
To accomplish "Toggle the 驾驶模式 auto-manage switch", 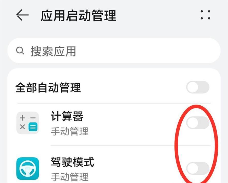I will [198, 168].
